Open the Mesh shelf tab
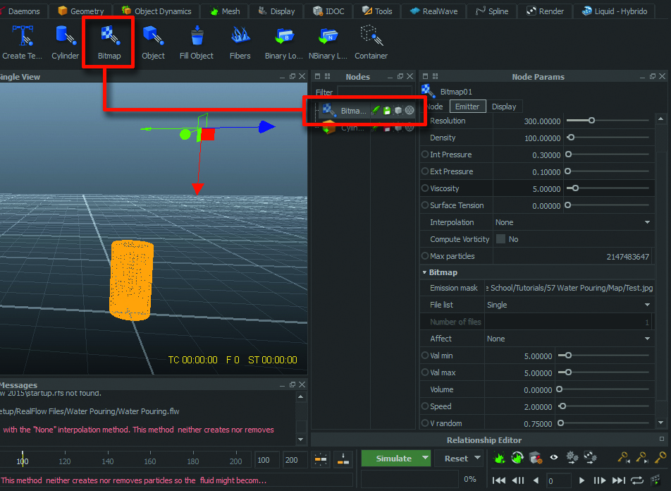This screenshot has width=671, height=491. pyautogui.click(x=225, y=11)
